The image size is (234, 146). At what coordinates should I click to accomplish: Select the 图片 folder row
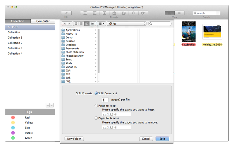[79, 74]
